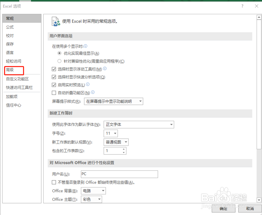
Task: Click info icon beside multiple displays label
Action: point(85,46)
